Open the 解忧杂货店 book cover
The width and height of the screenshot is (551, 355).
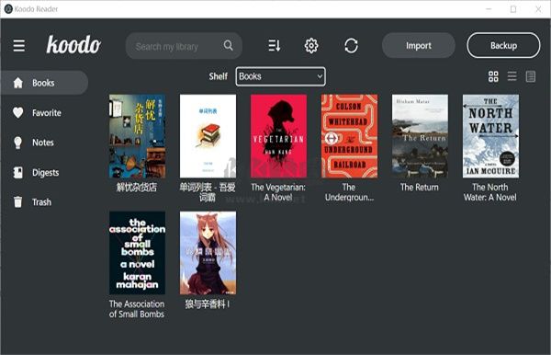[137, 136]
